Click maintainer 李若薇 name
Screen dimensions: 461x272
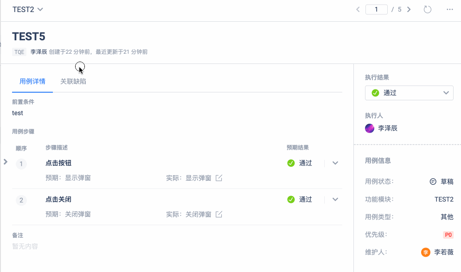pyautogui.click(x=443, y=253)
